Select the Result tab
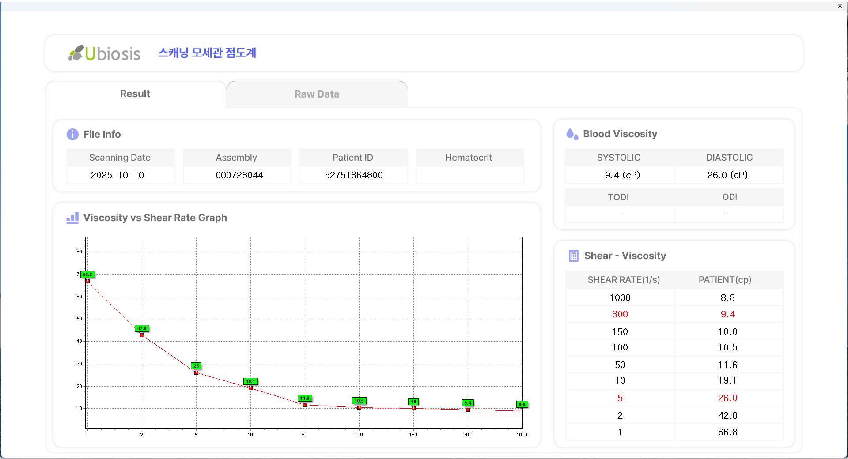This screenshot has width=848, height=459. [x=135, y=94]
